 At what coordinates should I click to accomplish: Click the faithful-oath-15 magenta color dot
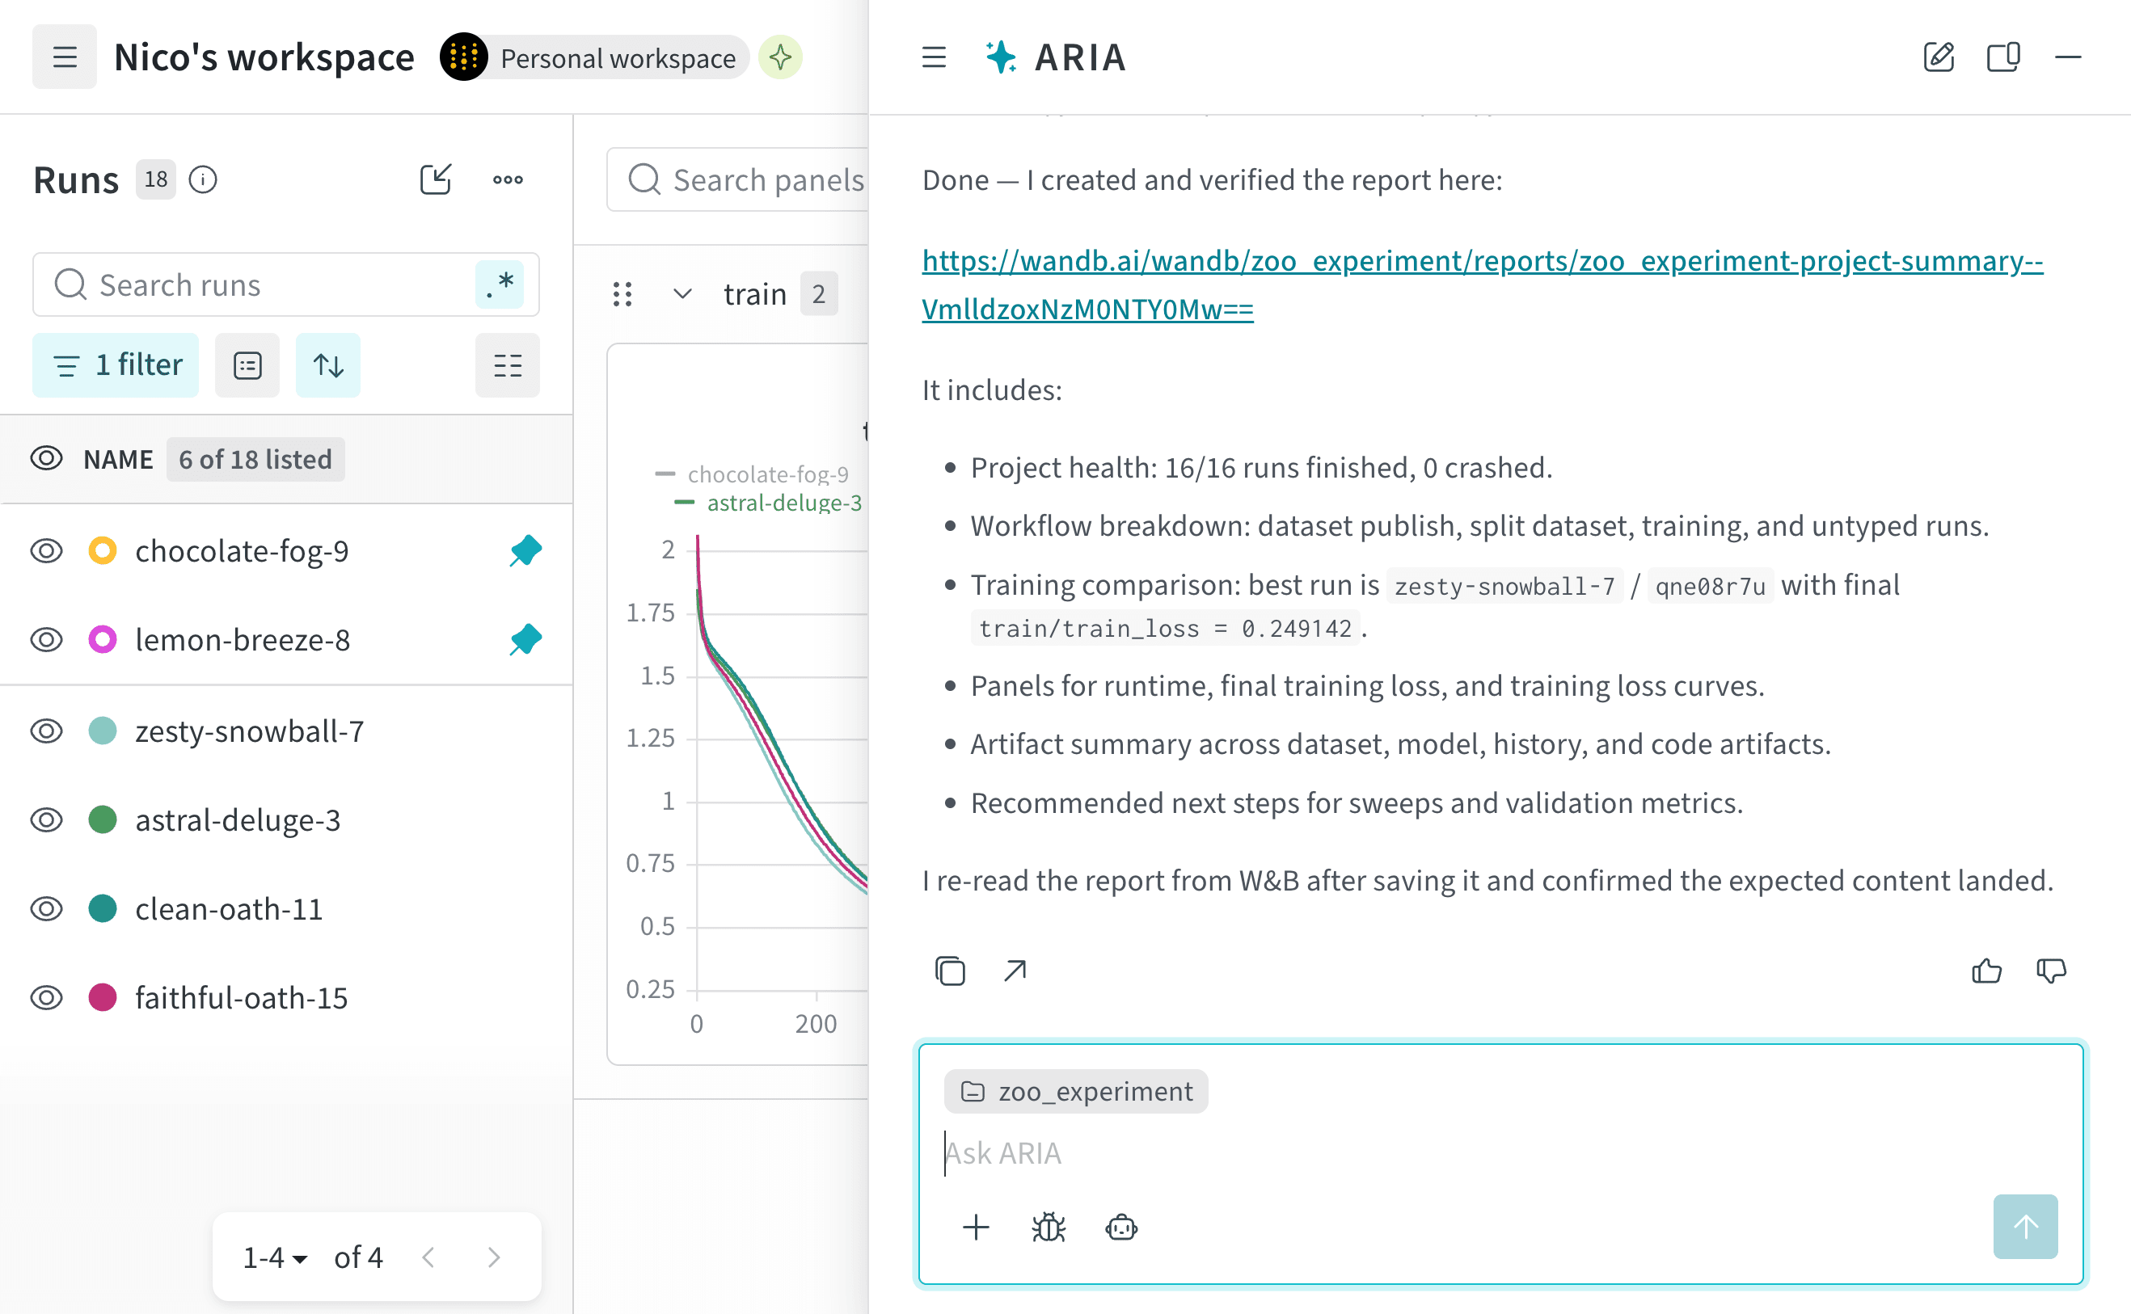(x=103, y=998)
